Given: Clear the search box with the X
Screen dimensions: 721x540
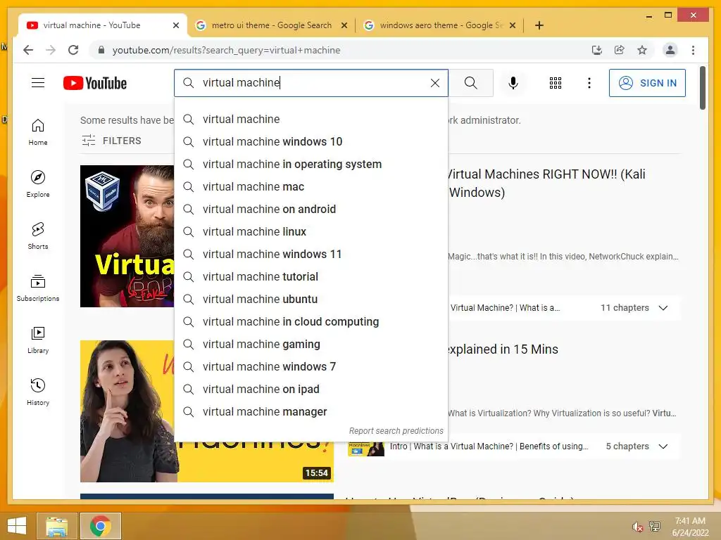Looking at the screenshot, I should (435, 83).
